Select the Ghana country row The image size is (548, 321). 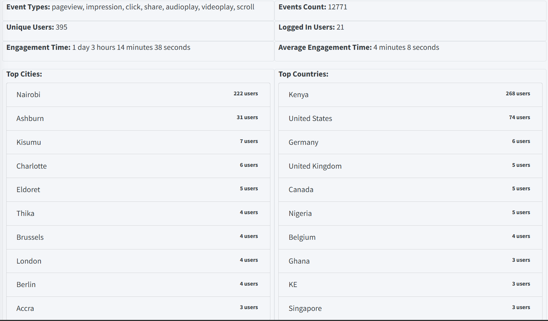coord(410,261)
